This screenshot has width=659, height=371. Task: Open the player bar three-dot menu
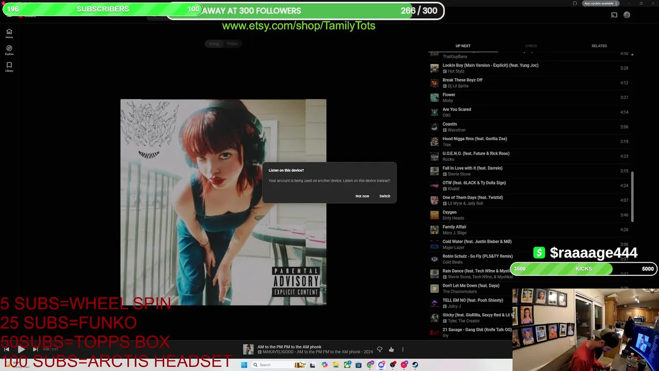point(403,349)
